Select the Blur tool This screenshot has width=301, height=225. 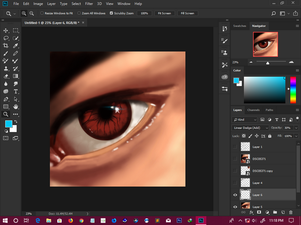coord(6,84)
